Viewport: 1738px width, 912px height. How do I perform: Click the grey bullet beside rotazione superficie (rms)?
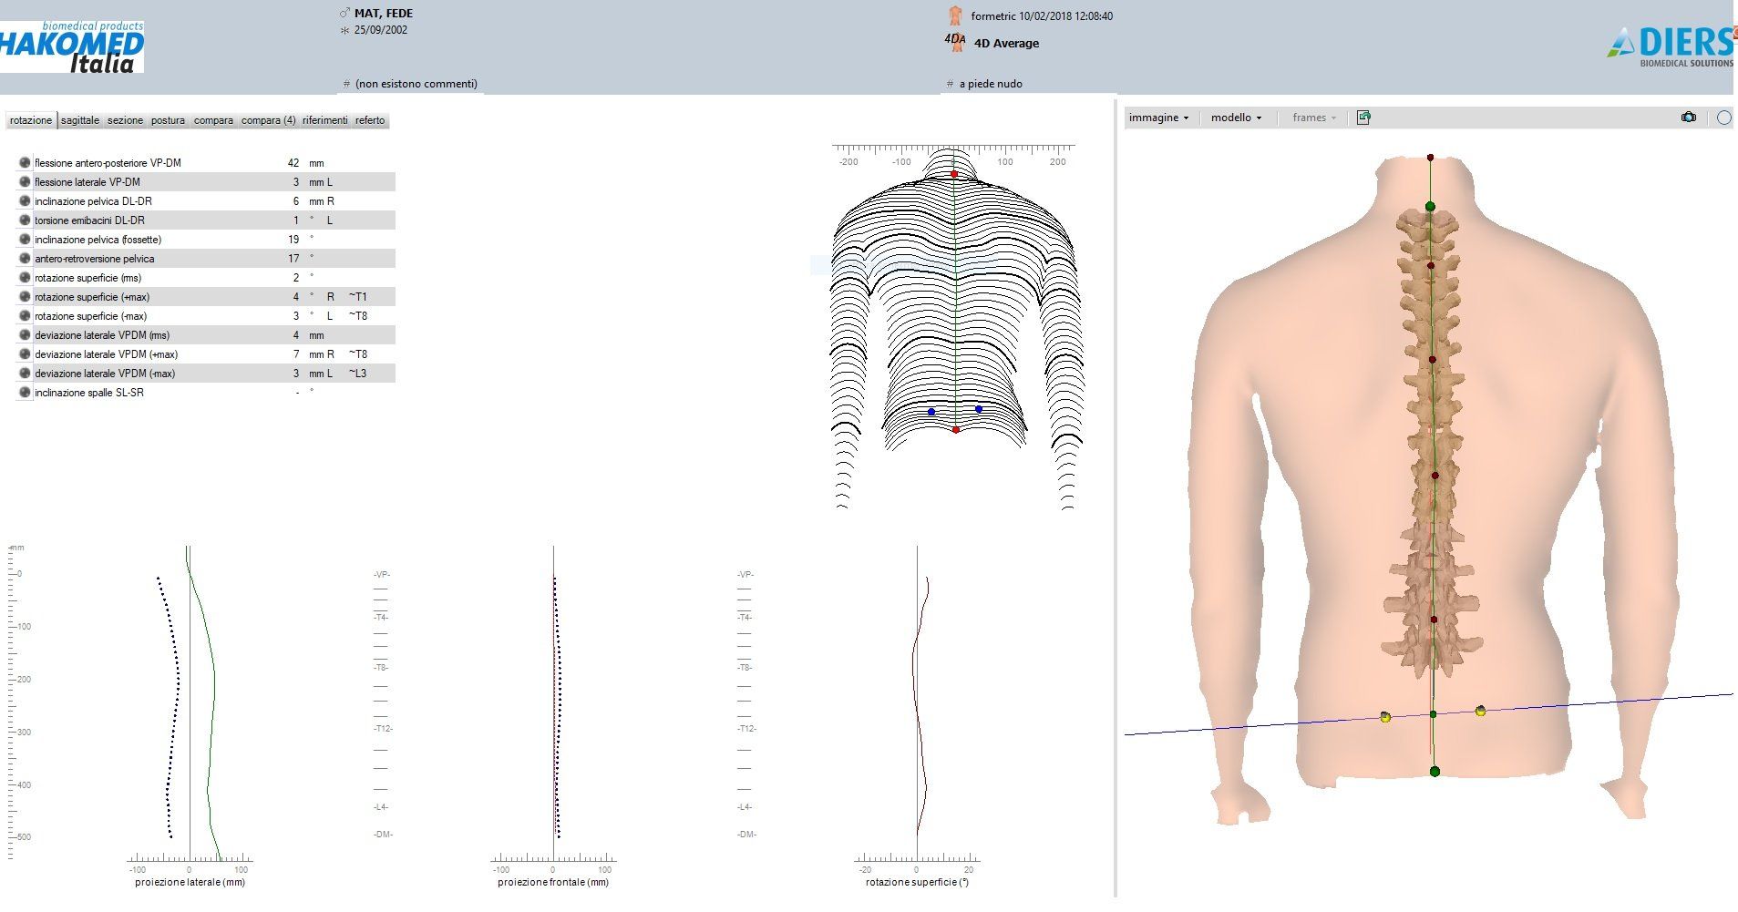click(25, 277)
